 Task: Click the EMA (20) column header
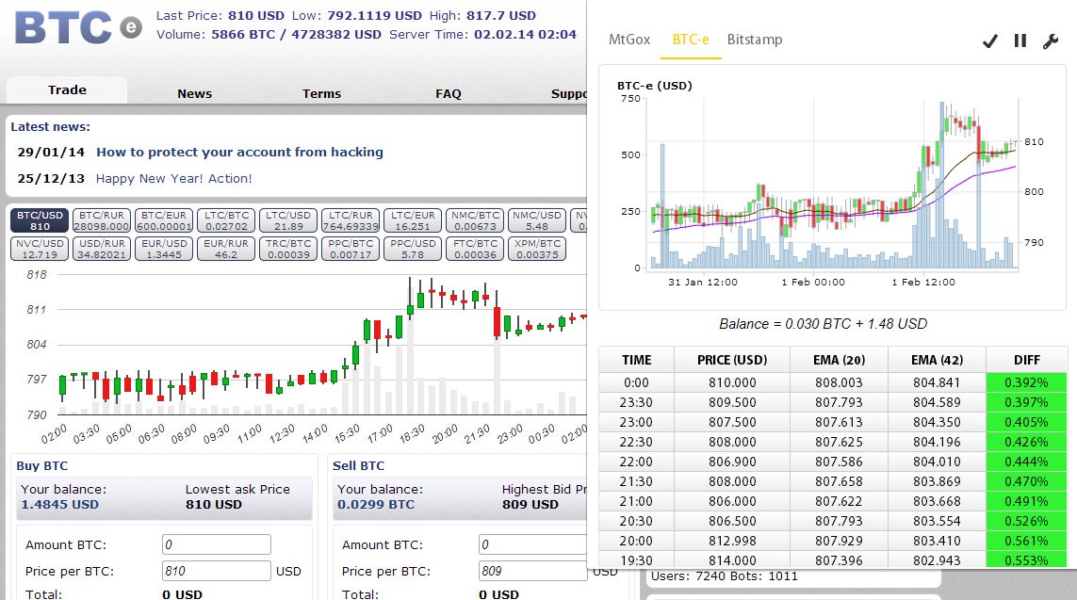click(x=839, y=360)
